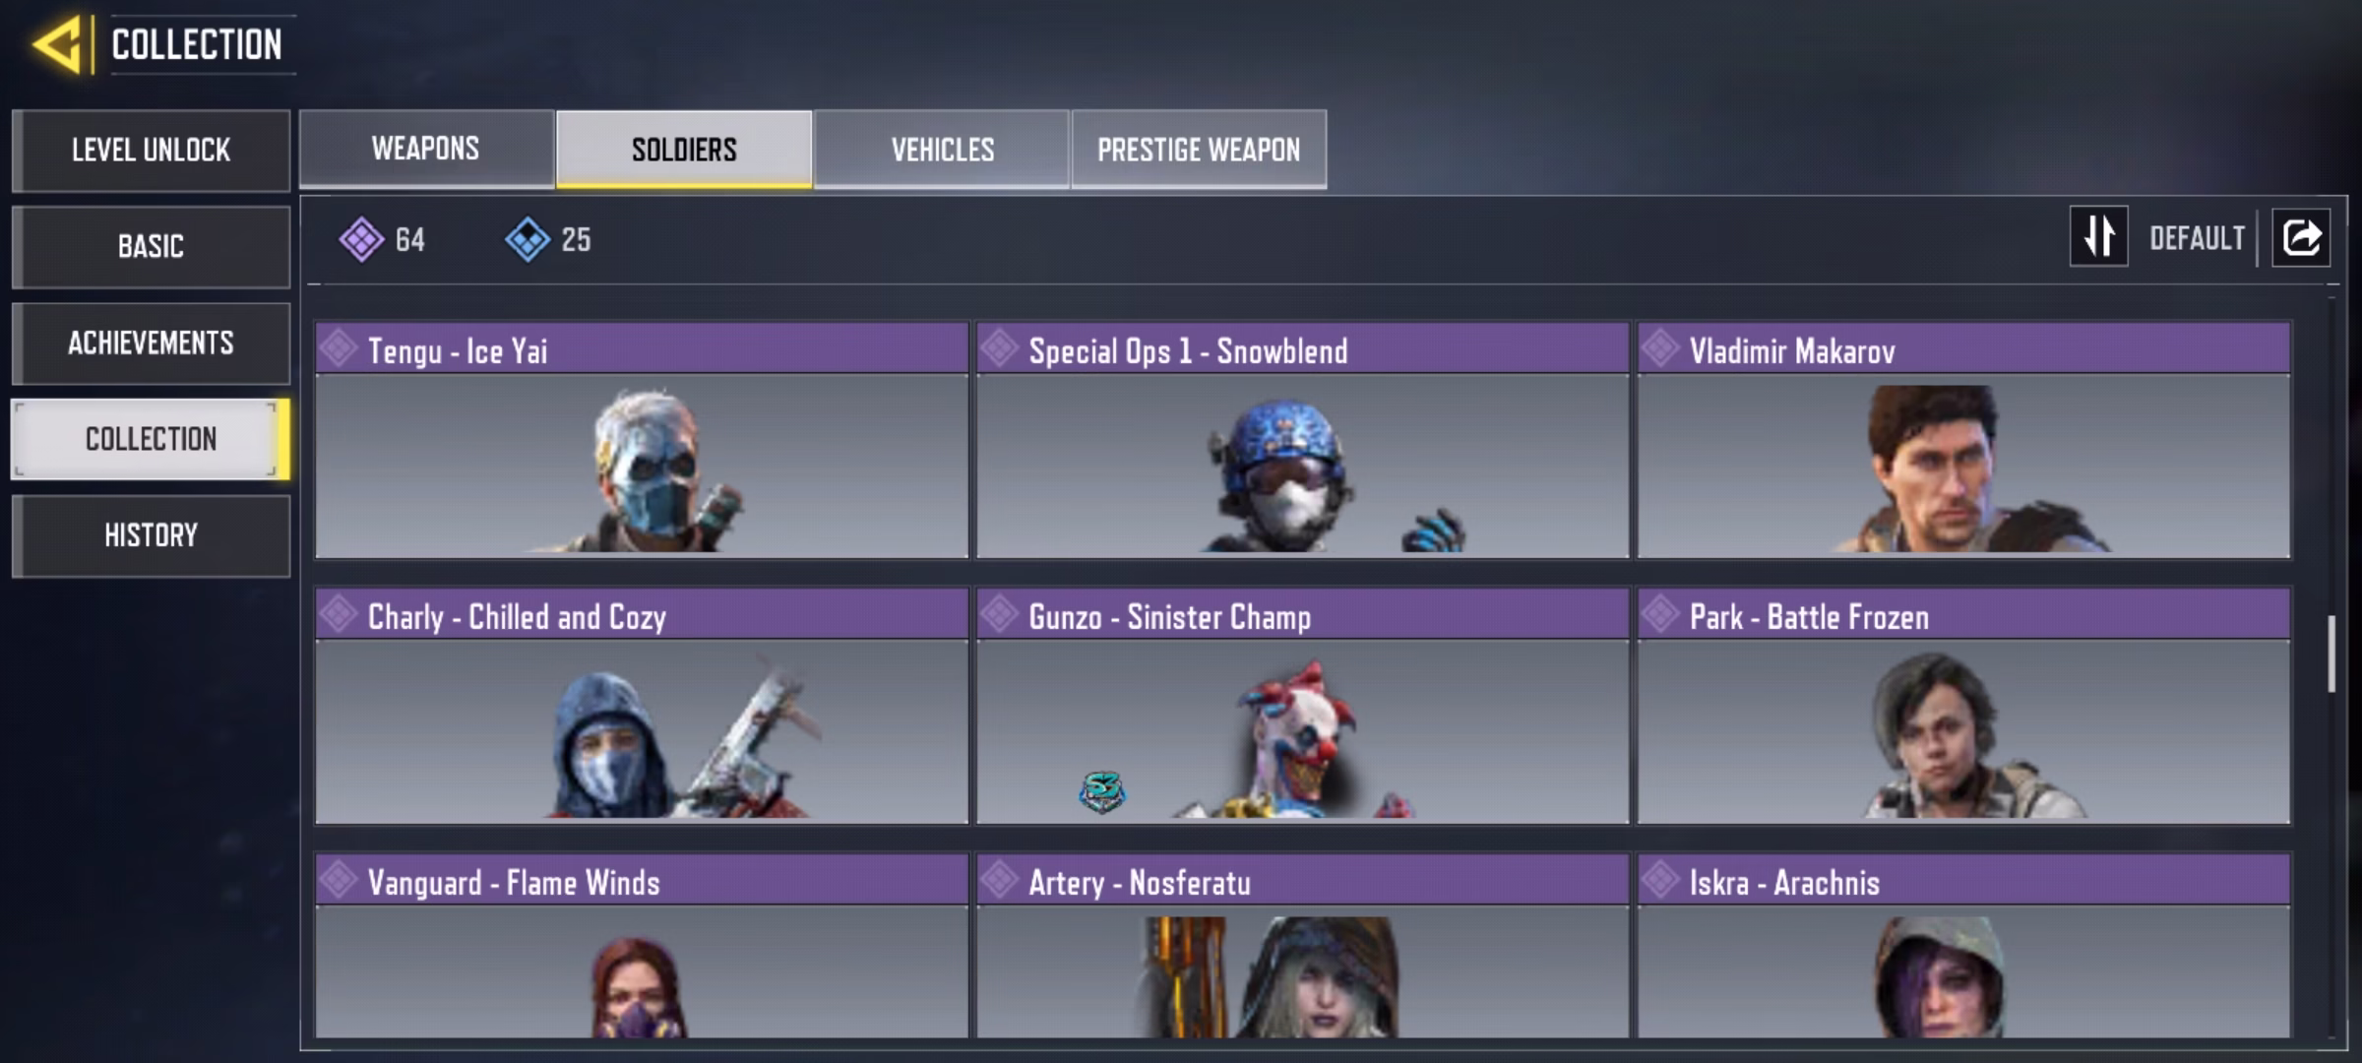Open the LEVEL UNLOCK section
The image size is (2362, 1063).
151,151
